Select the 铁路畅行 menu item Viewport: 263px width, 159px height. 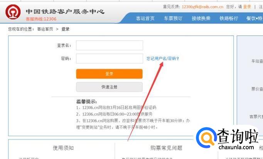[x=229, y=18]
